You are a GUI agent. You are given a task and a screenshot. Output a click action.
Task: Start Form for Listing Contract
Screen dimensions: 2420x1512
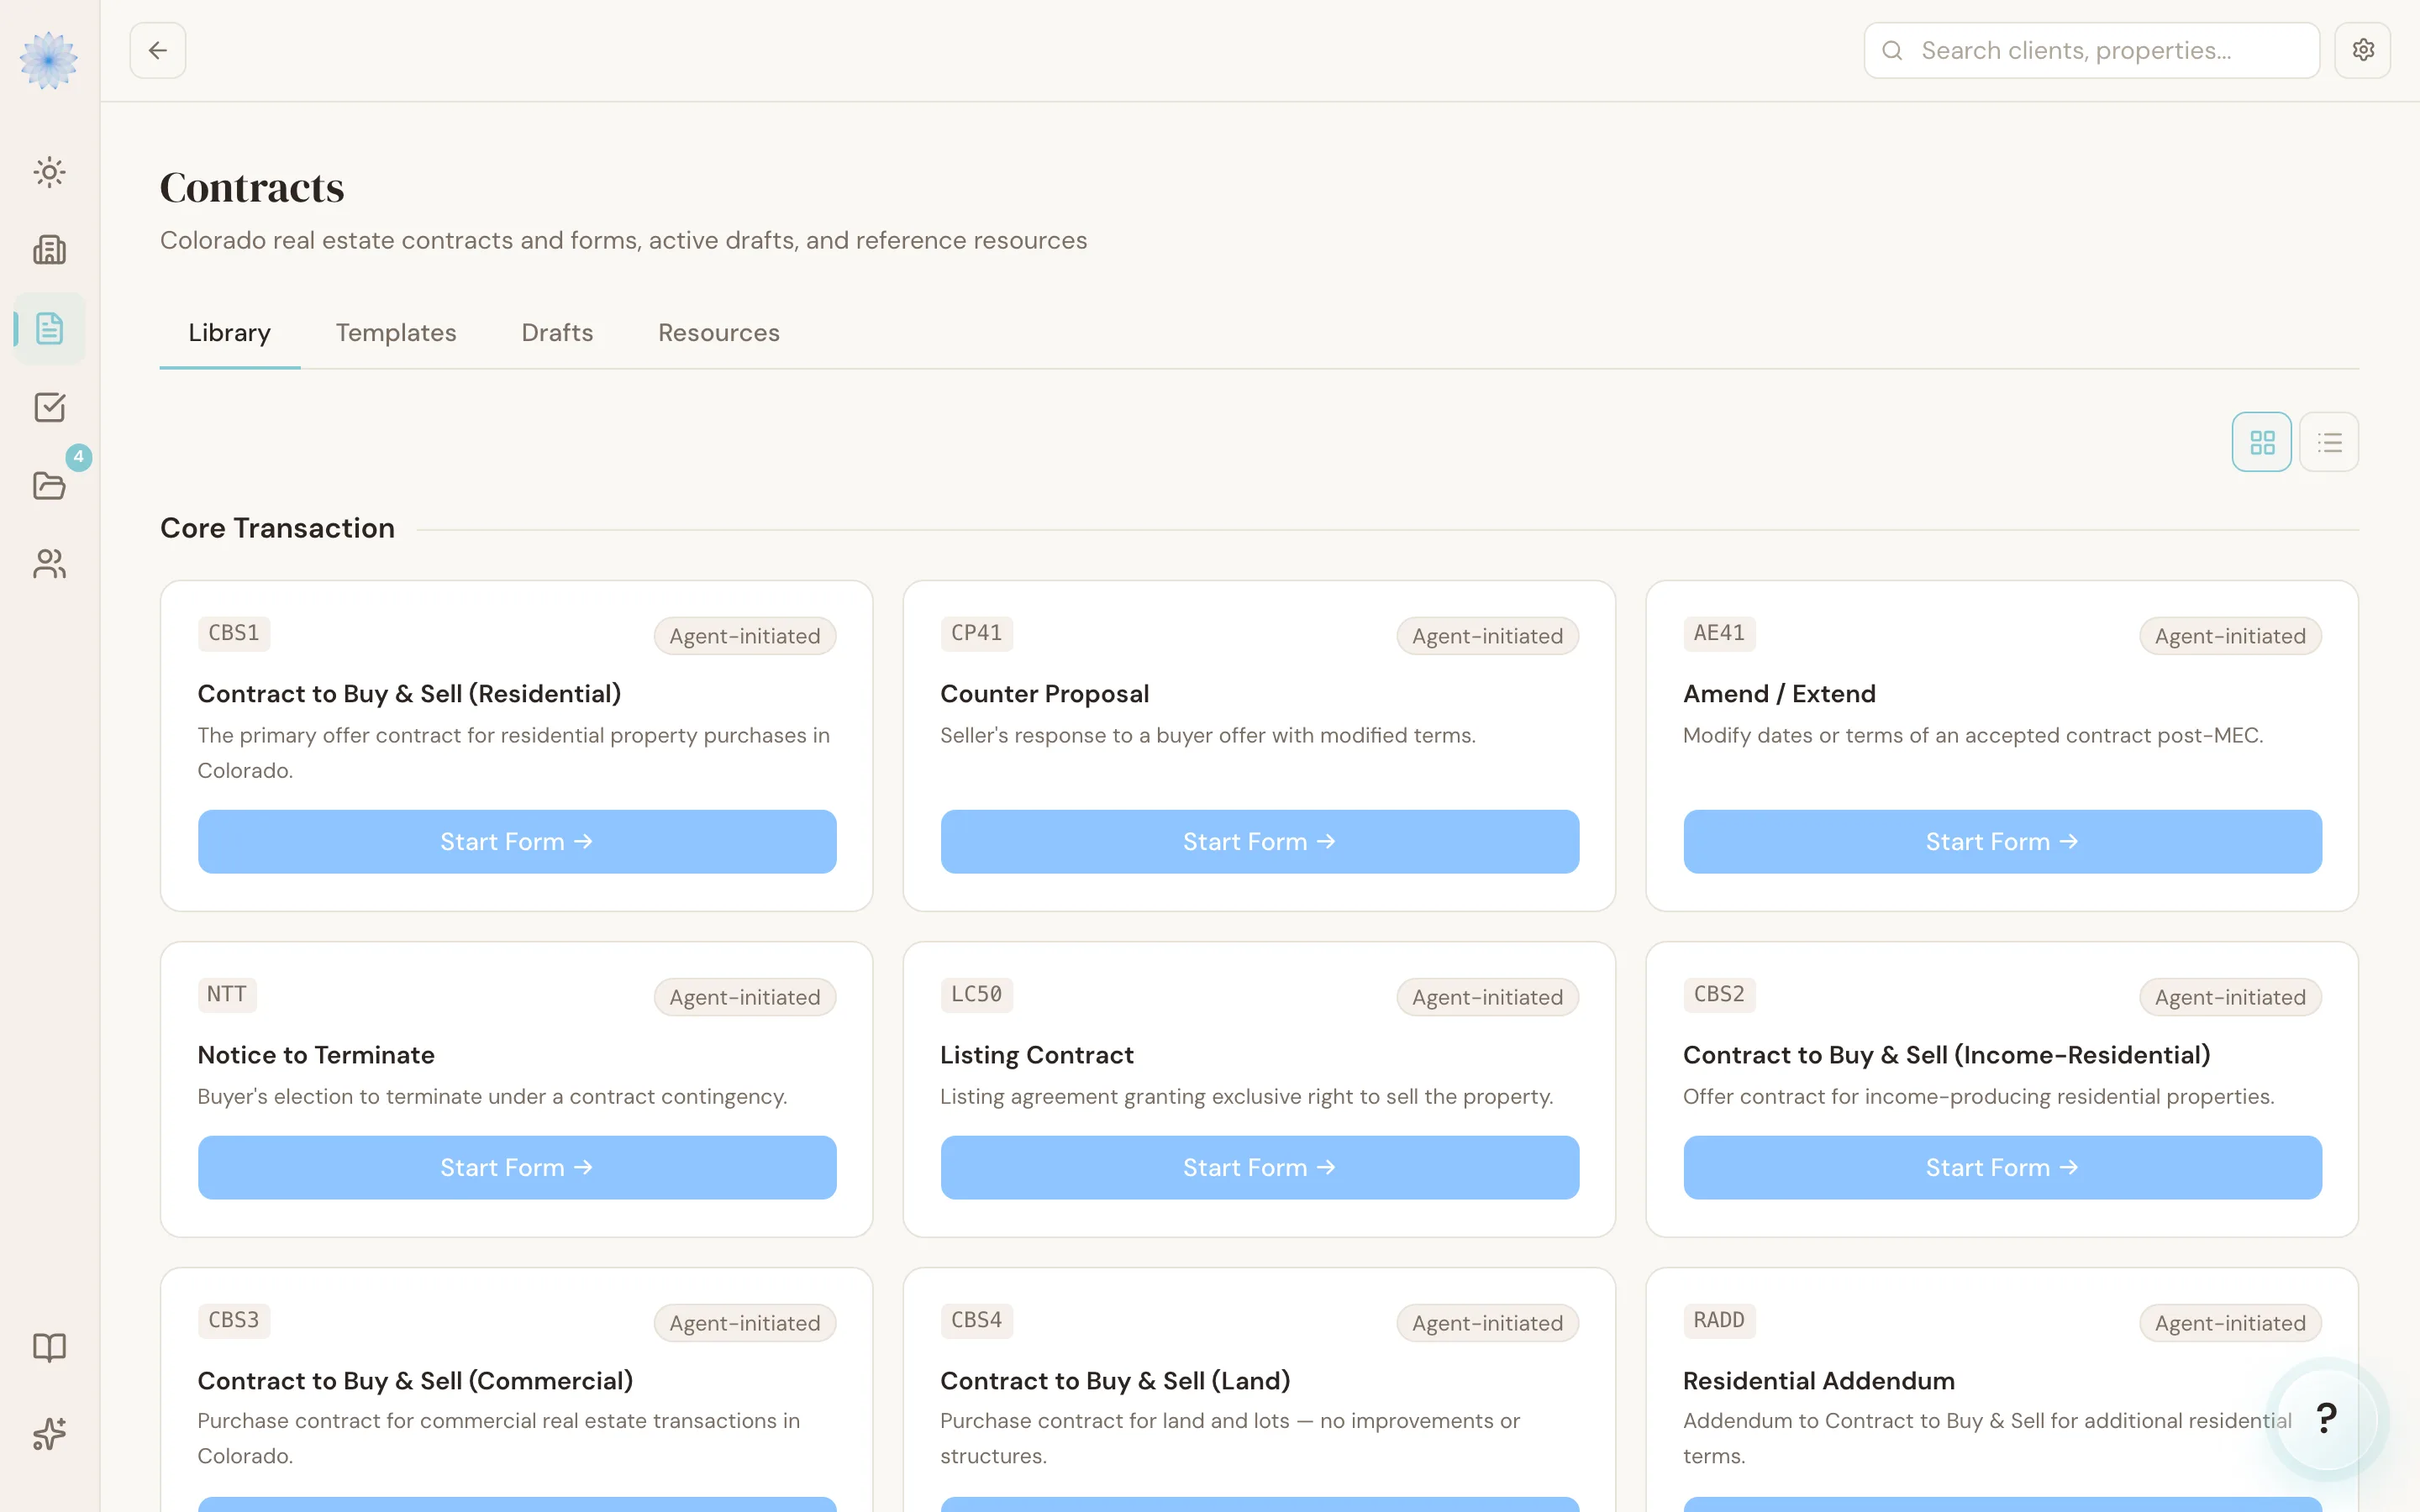coord(1260,1168)
